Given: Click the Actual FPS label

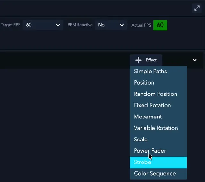Looking at the screenshot, I should point(141,25).
